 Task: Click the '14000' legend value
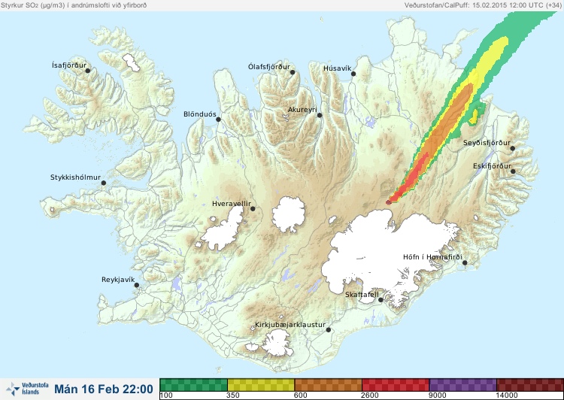pyautogui.click(x=506, y=395)
